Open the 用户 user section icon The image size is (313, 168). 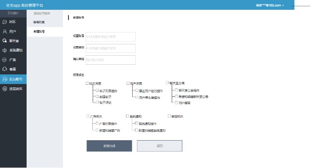[4, 31]
